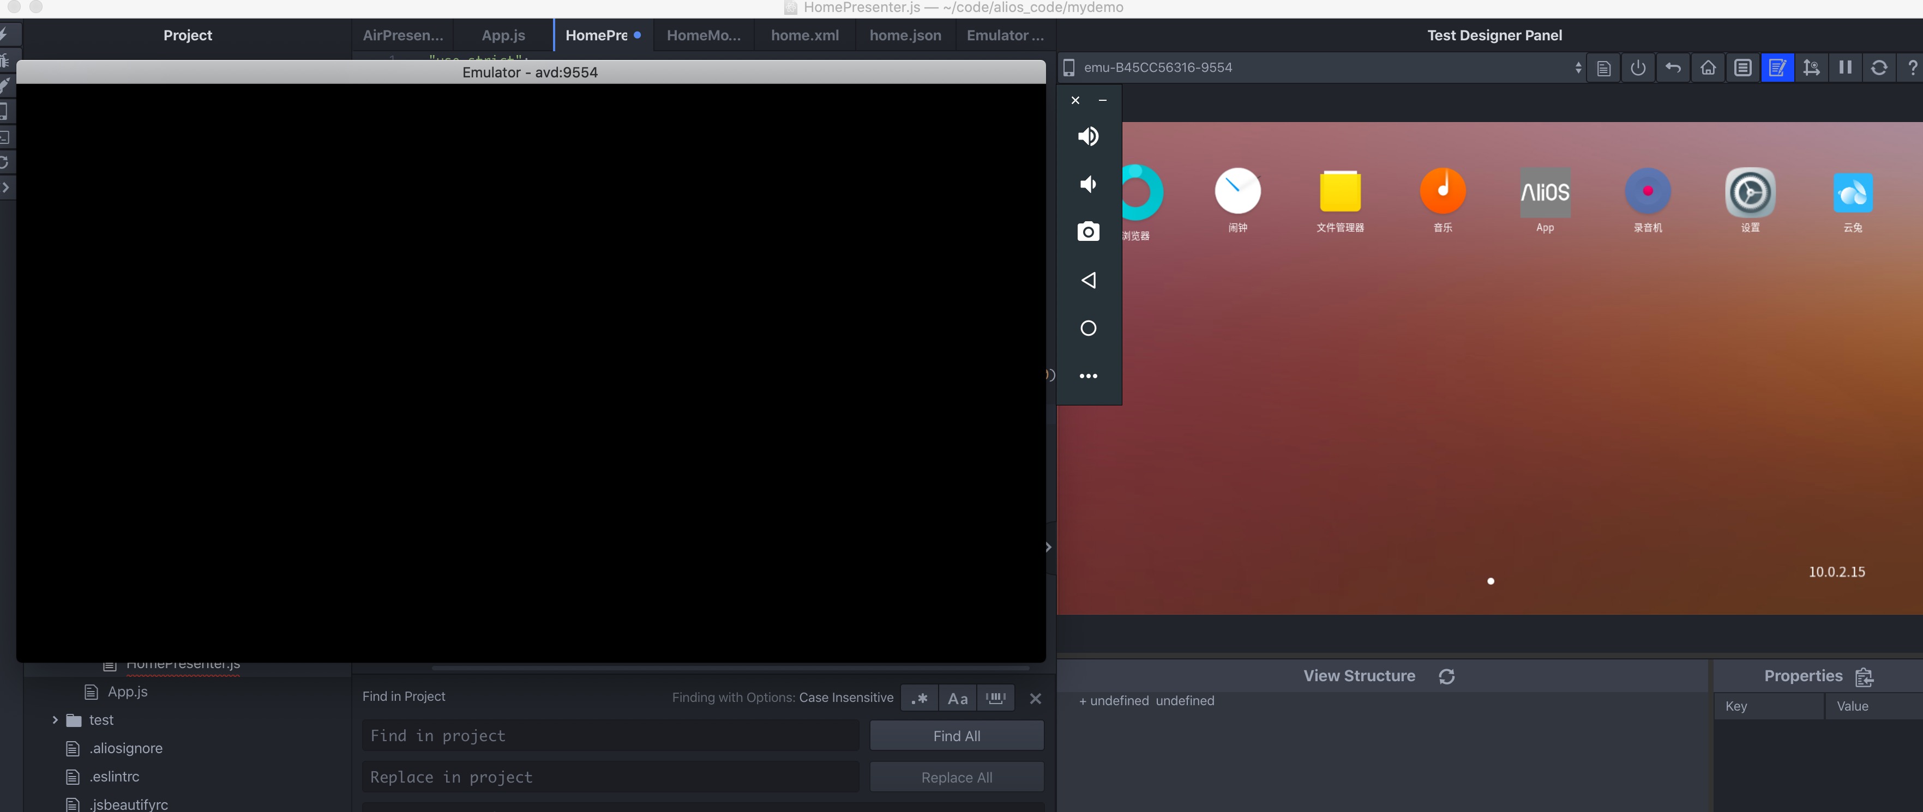Click the refresh icon next to View Structure
Image resolution: width=1923 pixels, height=812 pixels.
tap(1447, 676)
